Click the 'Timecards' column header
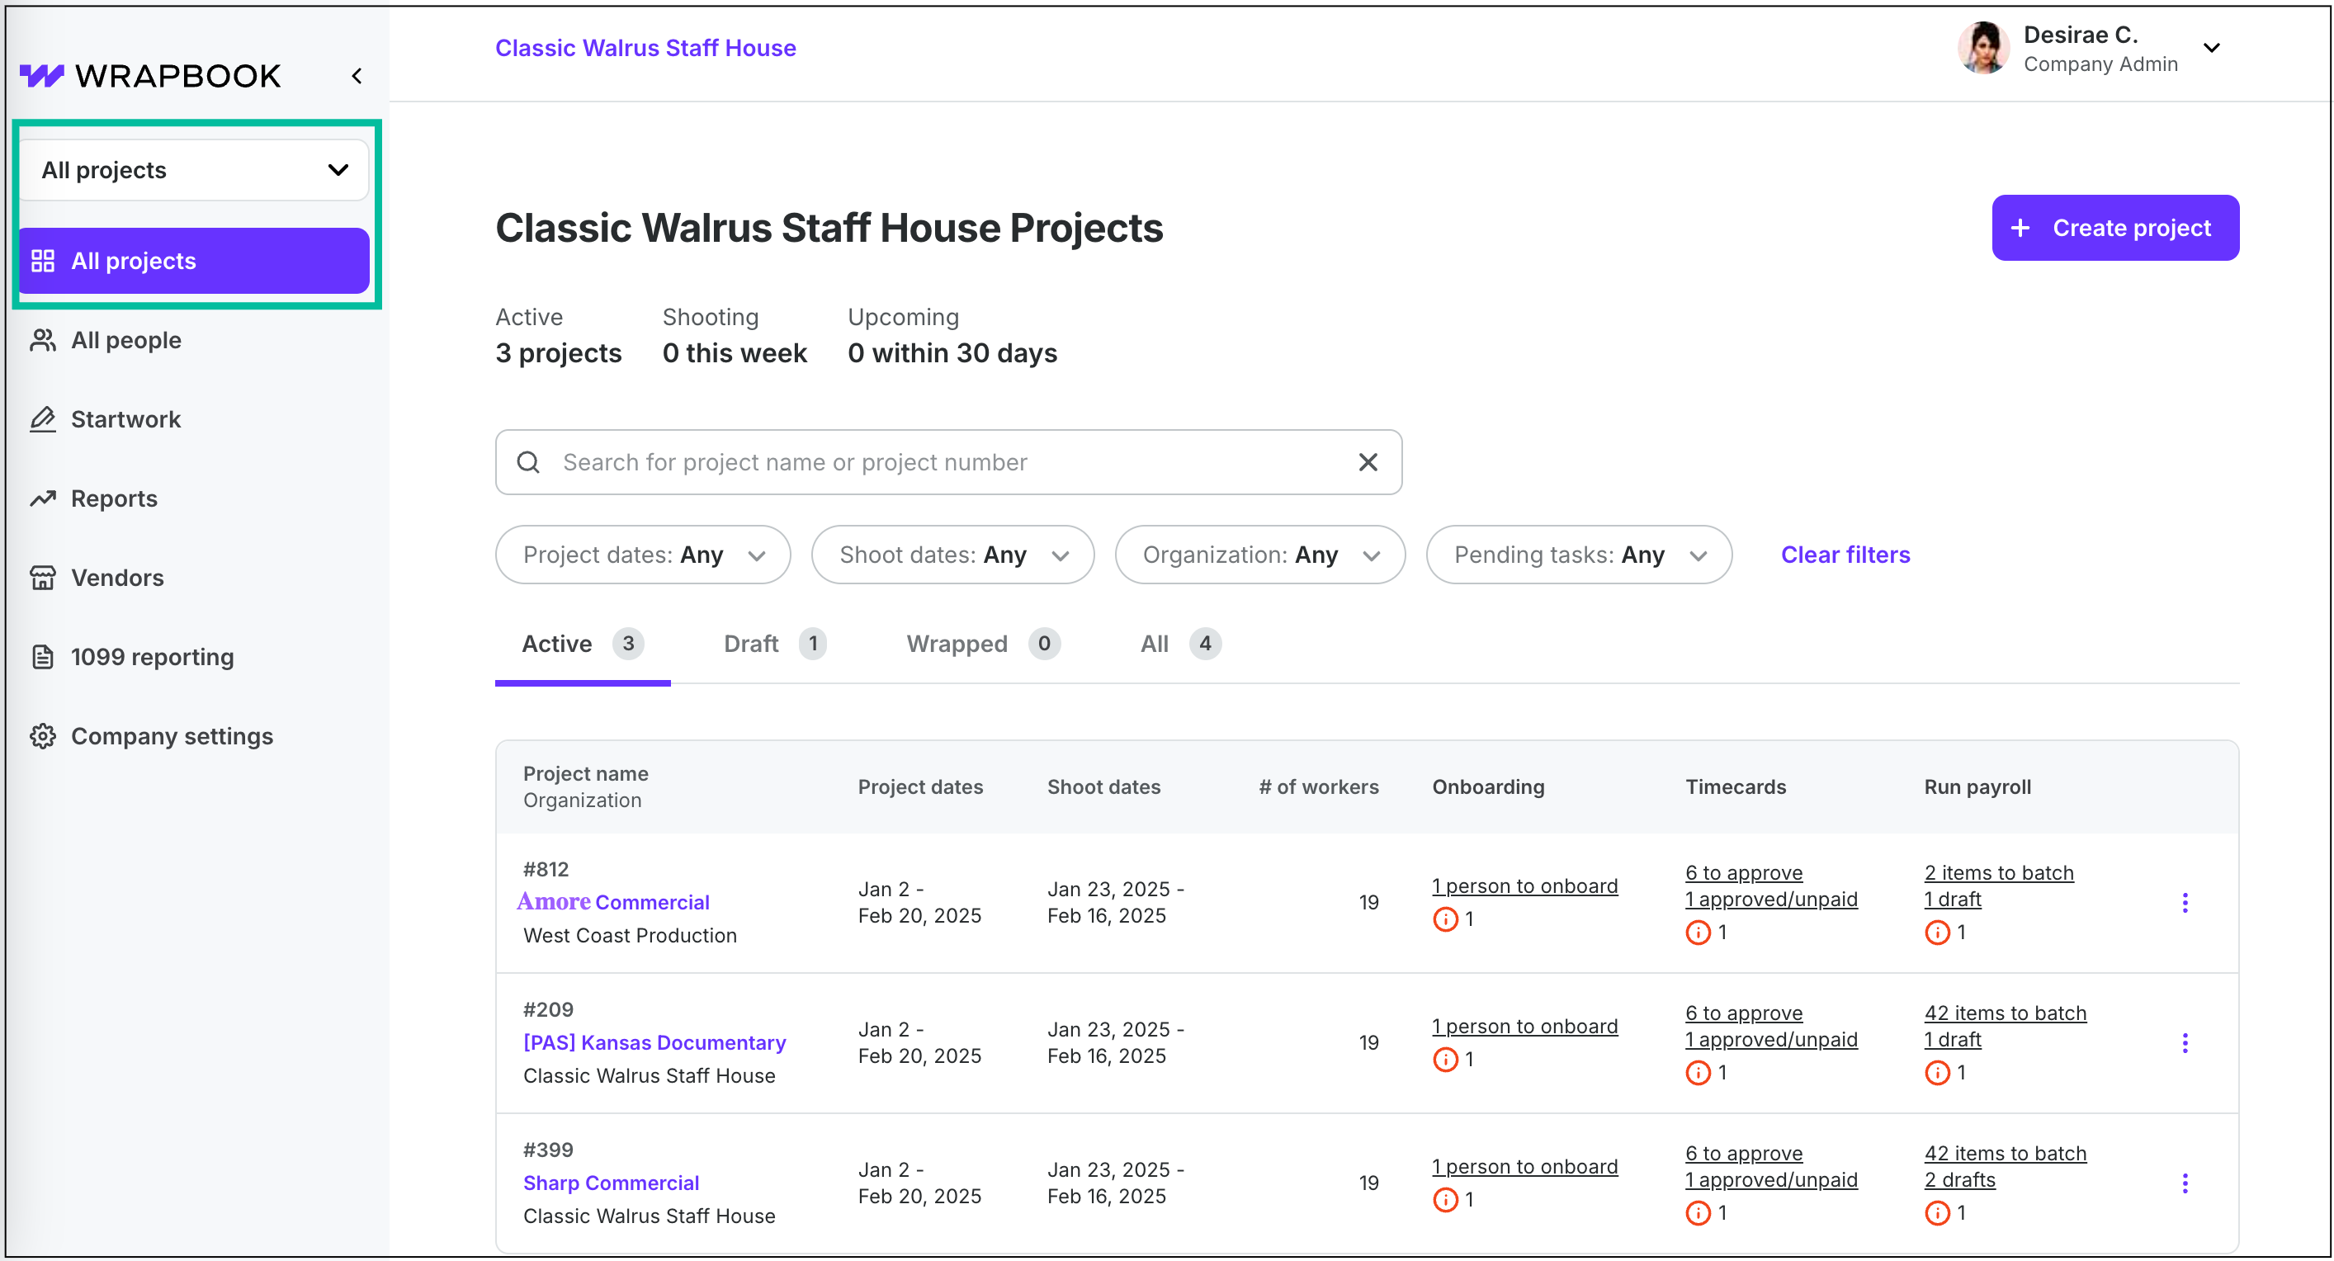 point(1735,788)
